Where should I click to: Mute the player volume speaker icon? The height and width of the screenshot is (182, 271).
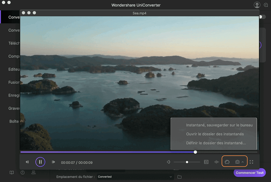point(169,162)
